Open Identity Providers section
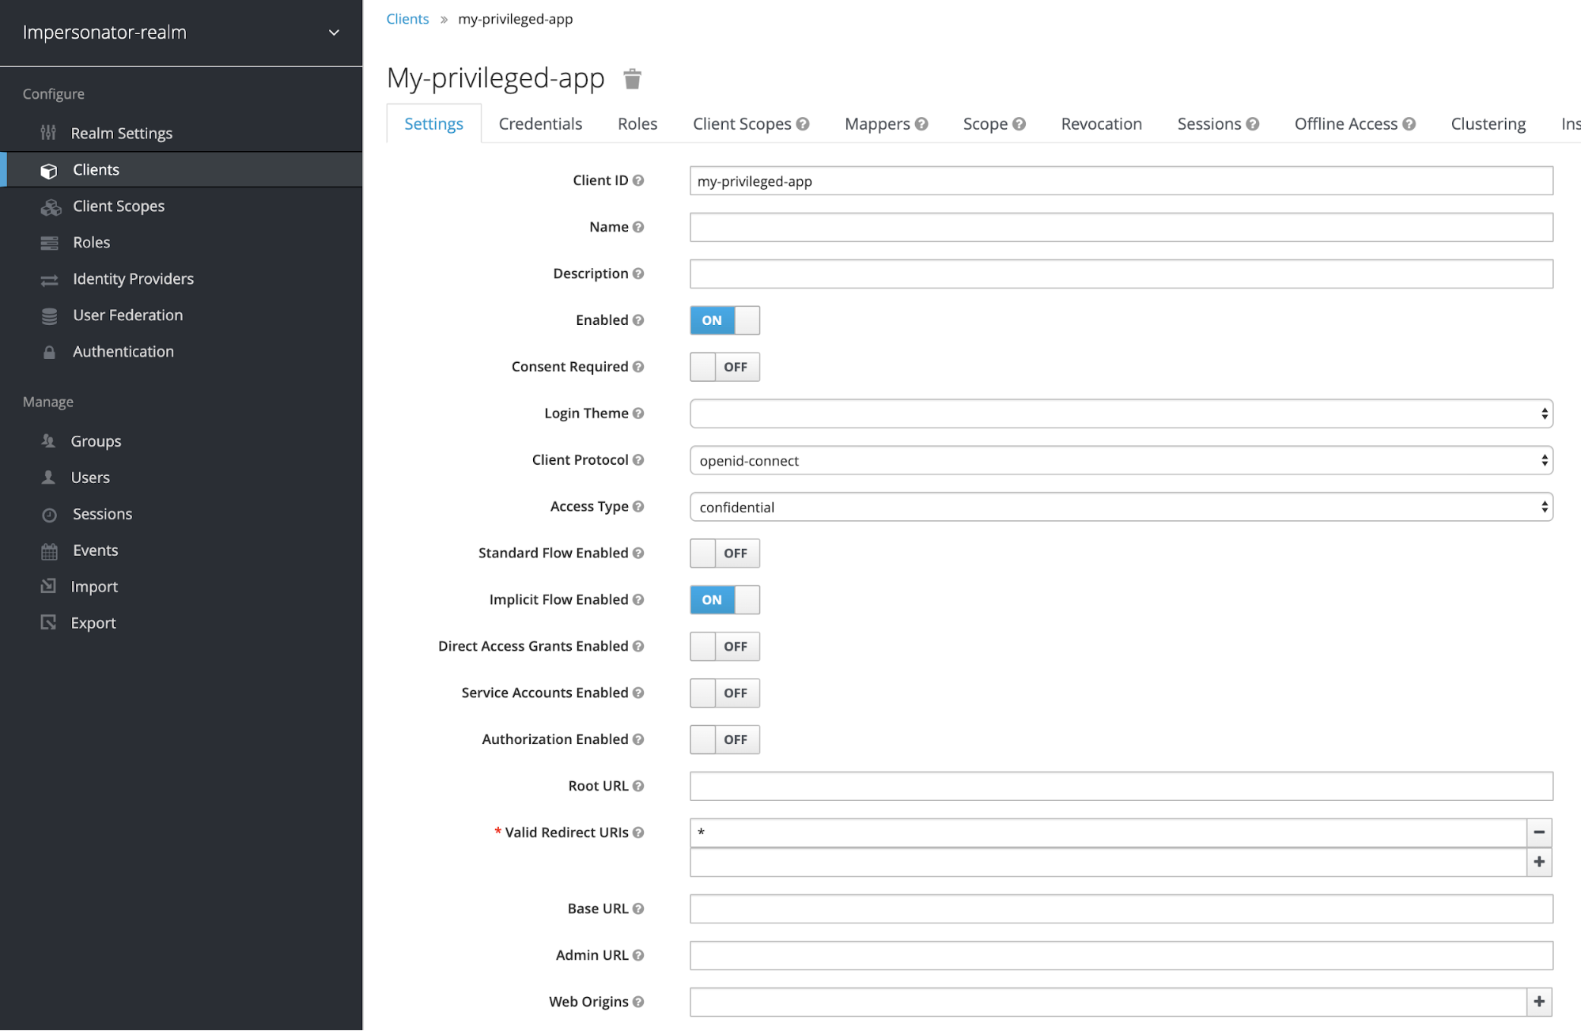Screen dimensions: 1581x1031 132,278
